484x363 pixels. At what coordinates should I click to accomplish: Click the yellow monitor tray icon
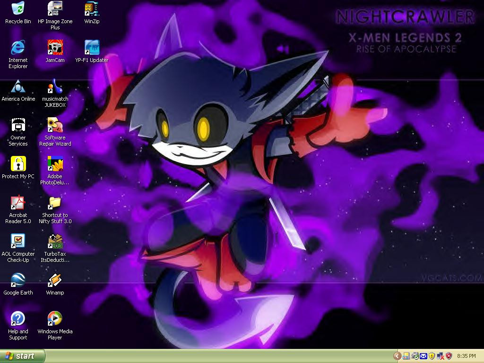pyautogui.click(x=406, y=356)
